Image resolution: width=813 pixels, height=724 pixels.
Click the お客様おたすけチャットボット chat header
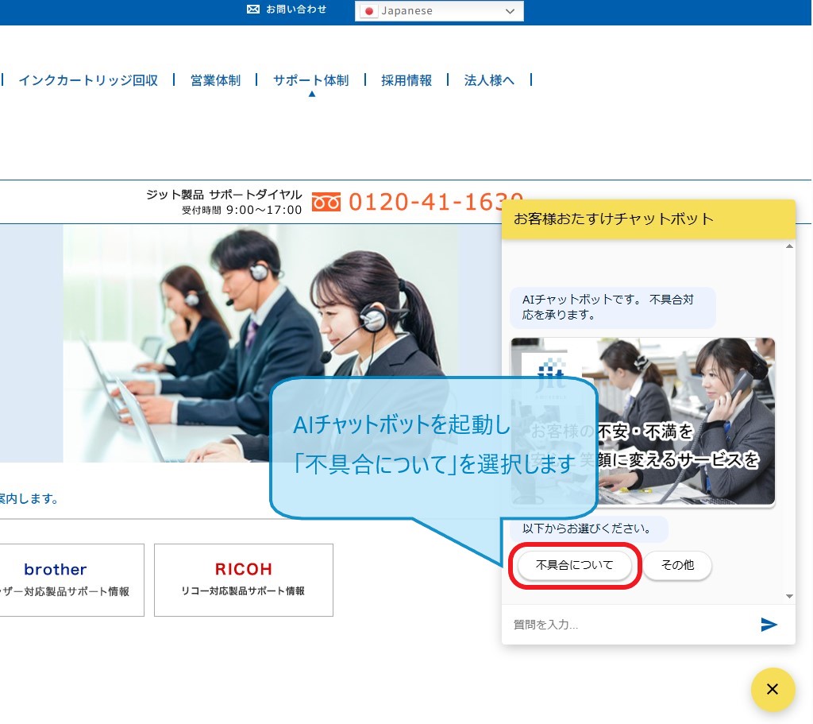pos(648,219)
